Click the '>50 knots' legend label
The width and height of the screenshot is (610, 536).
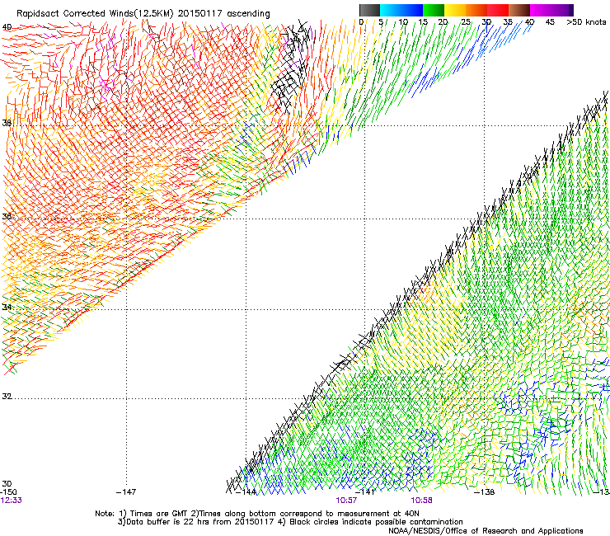coord(586,22)
